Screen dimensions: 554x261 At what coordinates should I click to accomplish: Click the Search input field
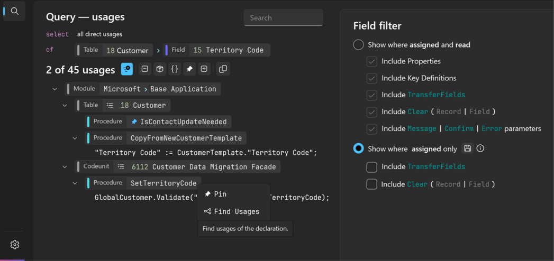click(284, 17)
